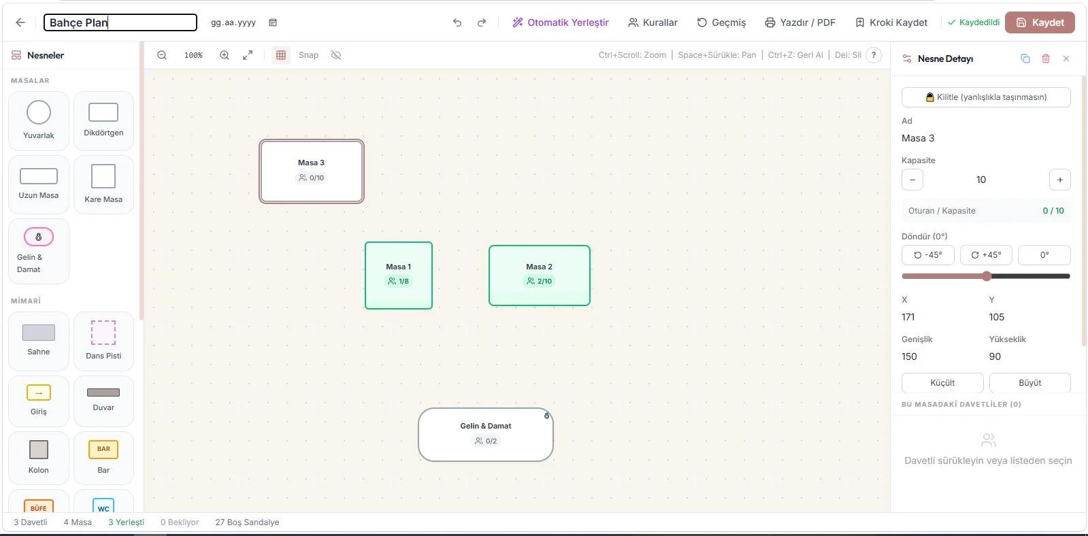Duplicate the selected object
This screenshot has width=1088, height=536.
(1025, 58)
